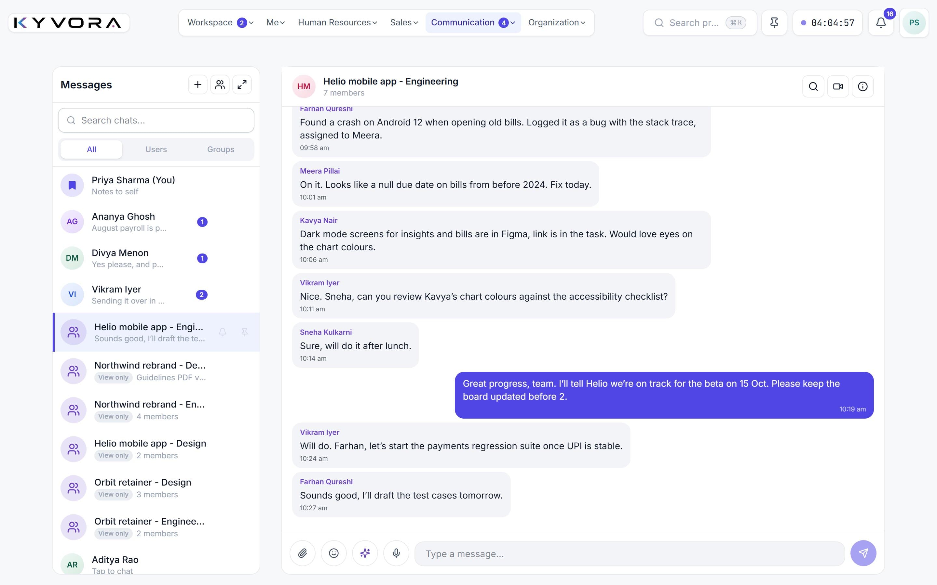This screenshot has width=937, height=585.
Task: Click Sneha's 'Sure, will do it after lunch' message
Action: coord(355,345)
